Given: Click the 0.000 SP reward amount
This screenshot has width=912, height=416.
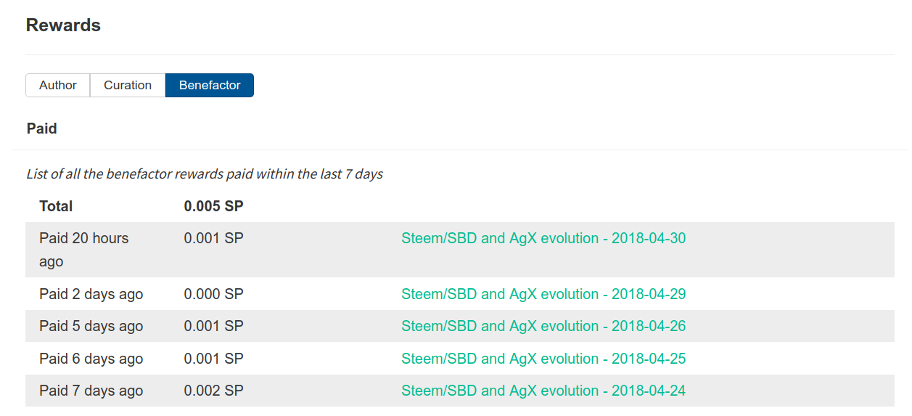Looking at the screenshot, I should pyautogui.click(x=213, y=294).
